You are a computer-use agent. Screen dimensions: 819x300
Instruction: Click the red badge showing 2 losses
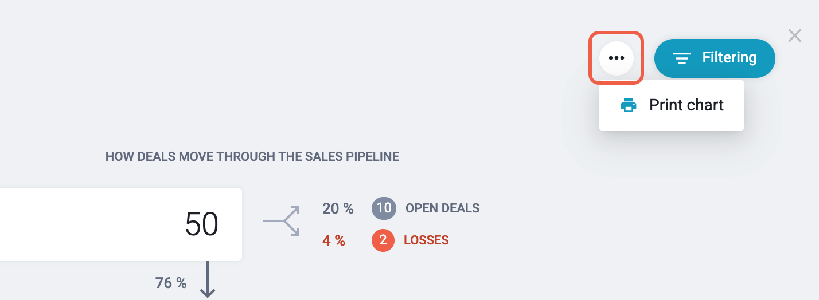[383, 240]
